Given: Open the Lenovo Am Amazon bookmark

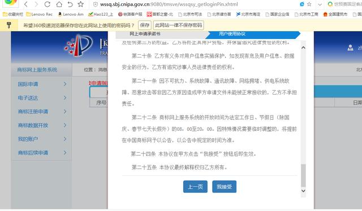Looking at the screenshot, I should (70, 14).
